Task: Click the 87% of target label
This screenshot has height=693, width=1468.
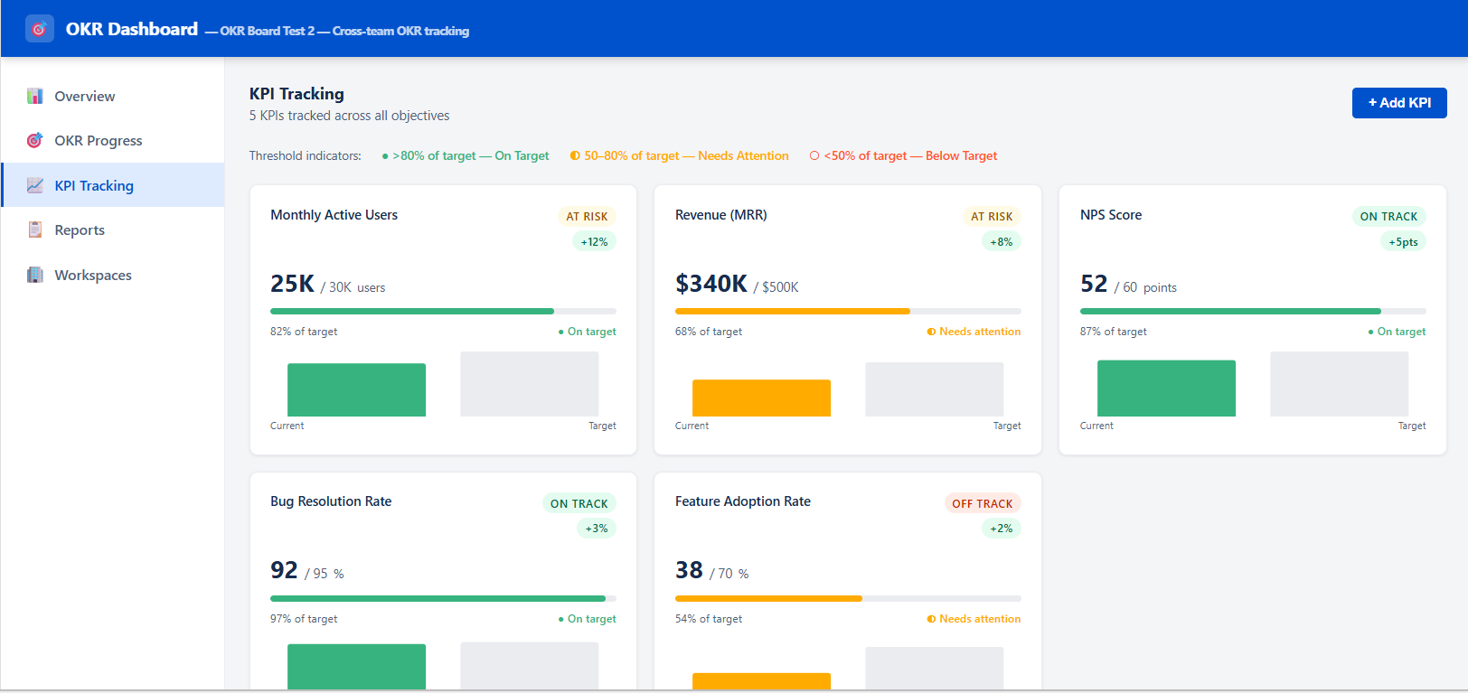Action: tap(1114, 332)
